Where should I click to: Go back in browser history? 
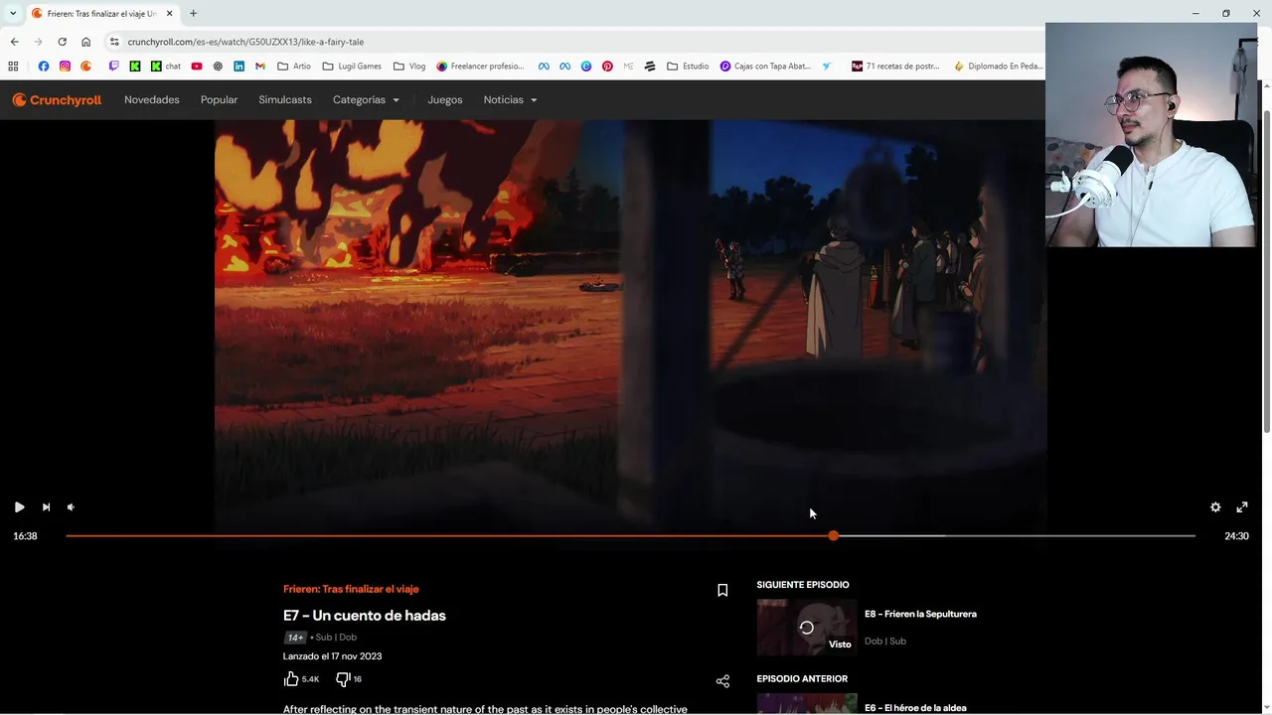tap(14, 42)
